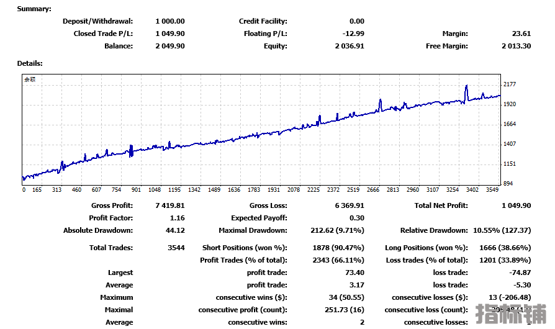The width and height of the screenshot is (555, 329).
Task: Click the Floating P/L value -12.99
Action: point(353,34)
